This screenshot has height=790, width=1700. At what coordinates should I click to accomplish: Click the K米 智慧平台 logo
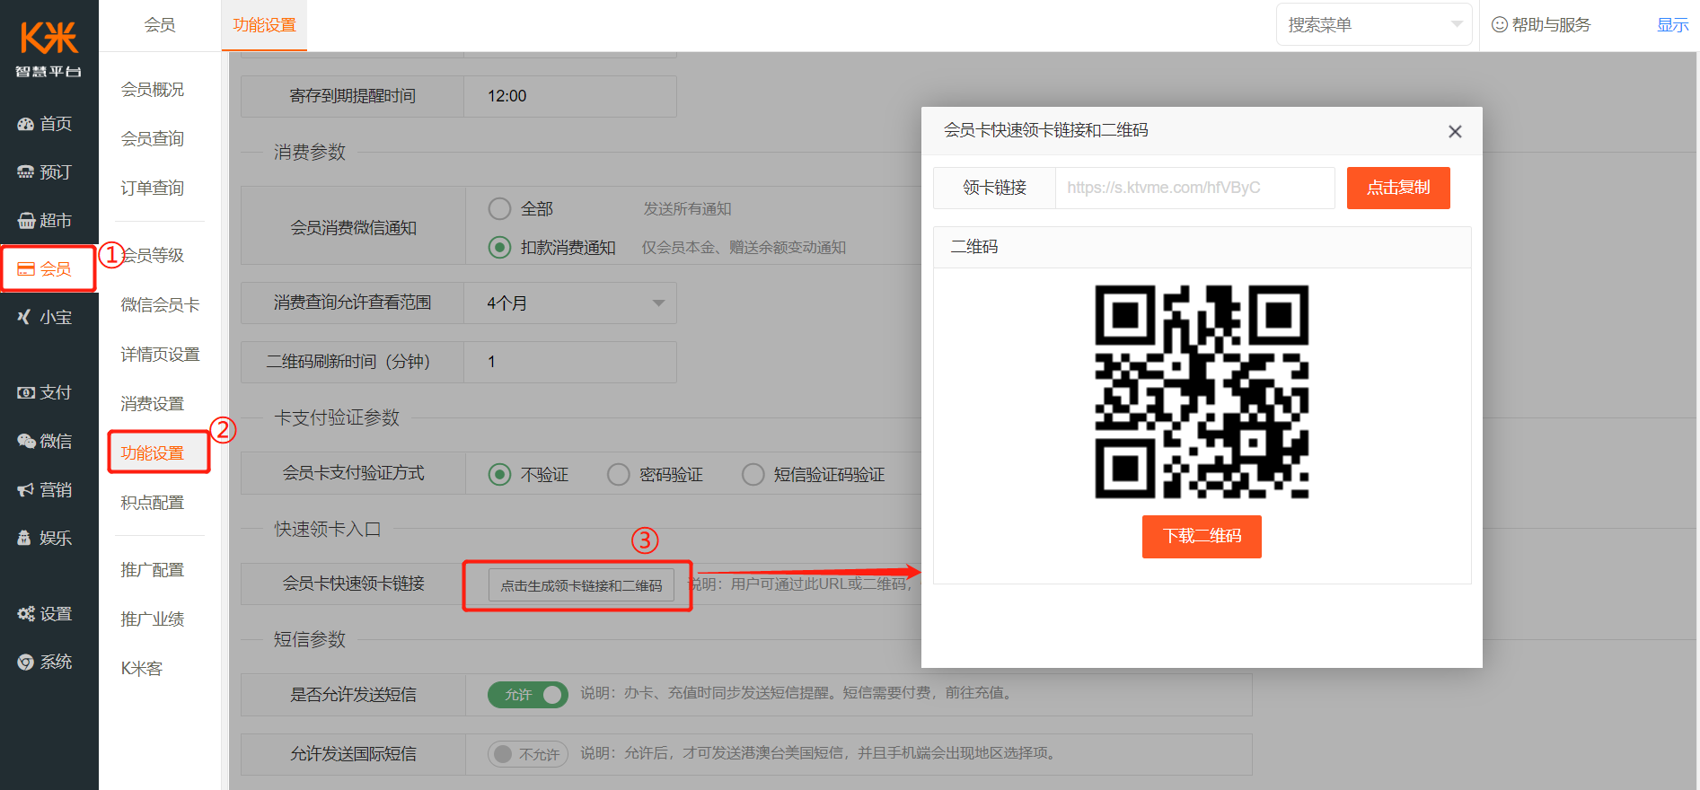(48, 49)
